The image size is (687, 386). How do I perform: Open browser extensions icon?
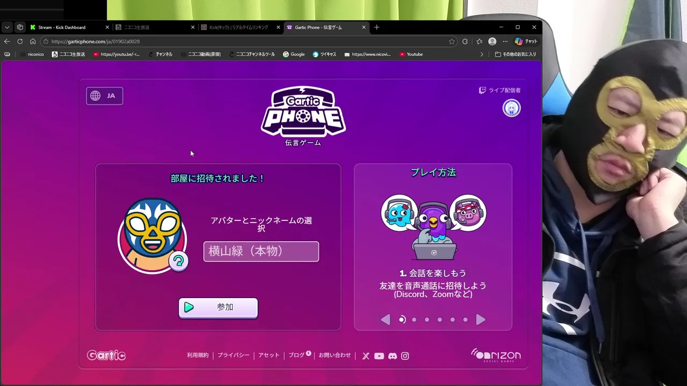(x=465, y=41)
